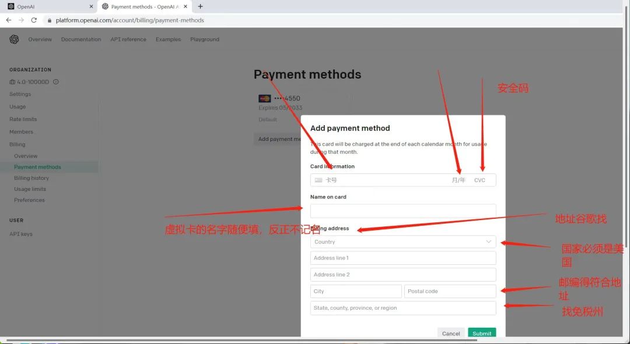Open Rate limits in the sidebar
The height and width of the screenshot is (344, 630).
click(x=23, y=119)
